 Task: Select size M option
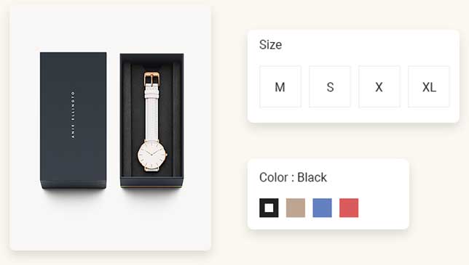point(280,86)
